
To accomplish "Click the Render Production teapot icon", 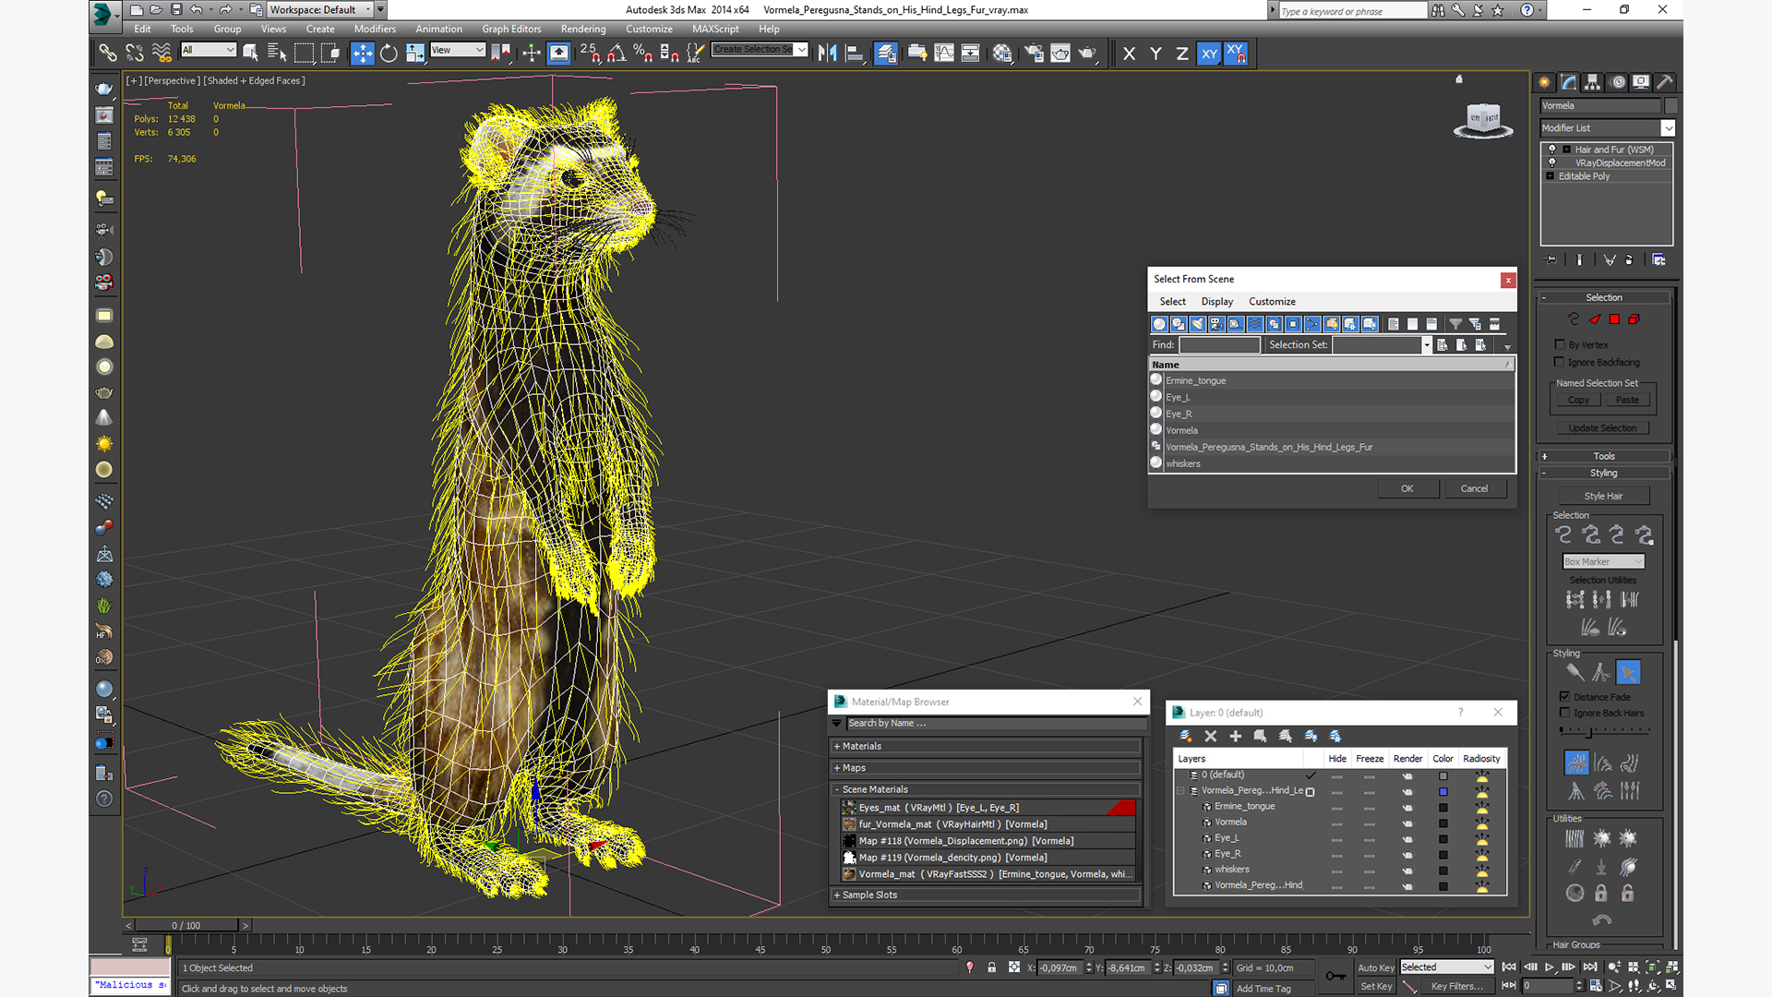I will coord(1087,54).
